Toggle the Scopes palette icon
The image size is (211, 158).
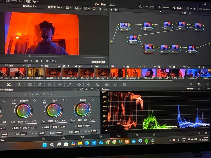tap(199, 84)
